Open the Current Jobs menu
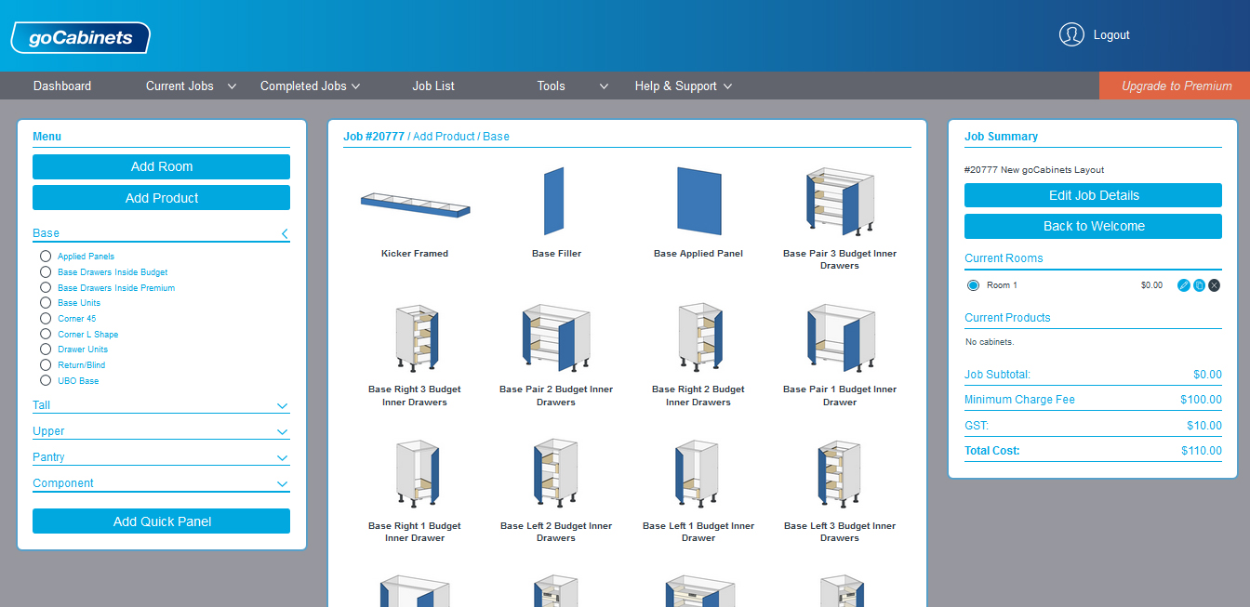 (180, 86)
